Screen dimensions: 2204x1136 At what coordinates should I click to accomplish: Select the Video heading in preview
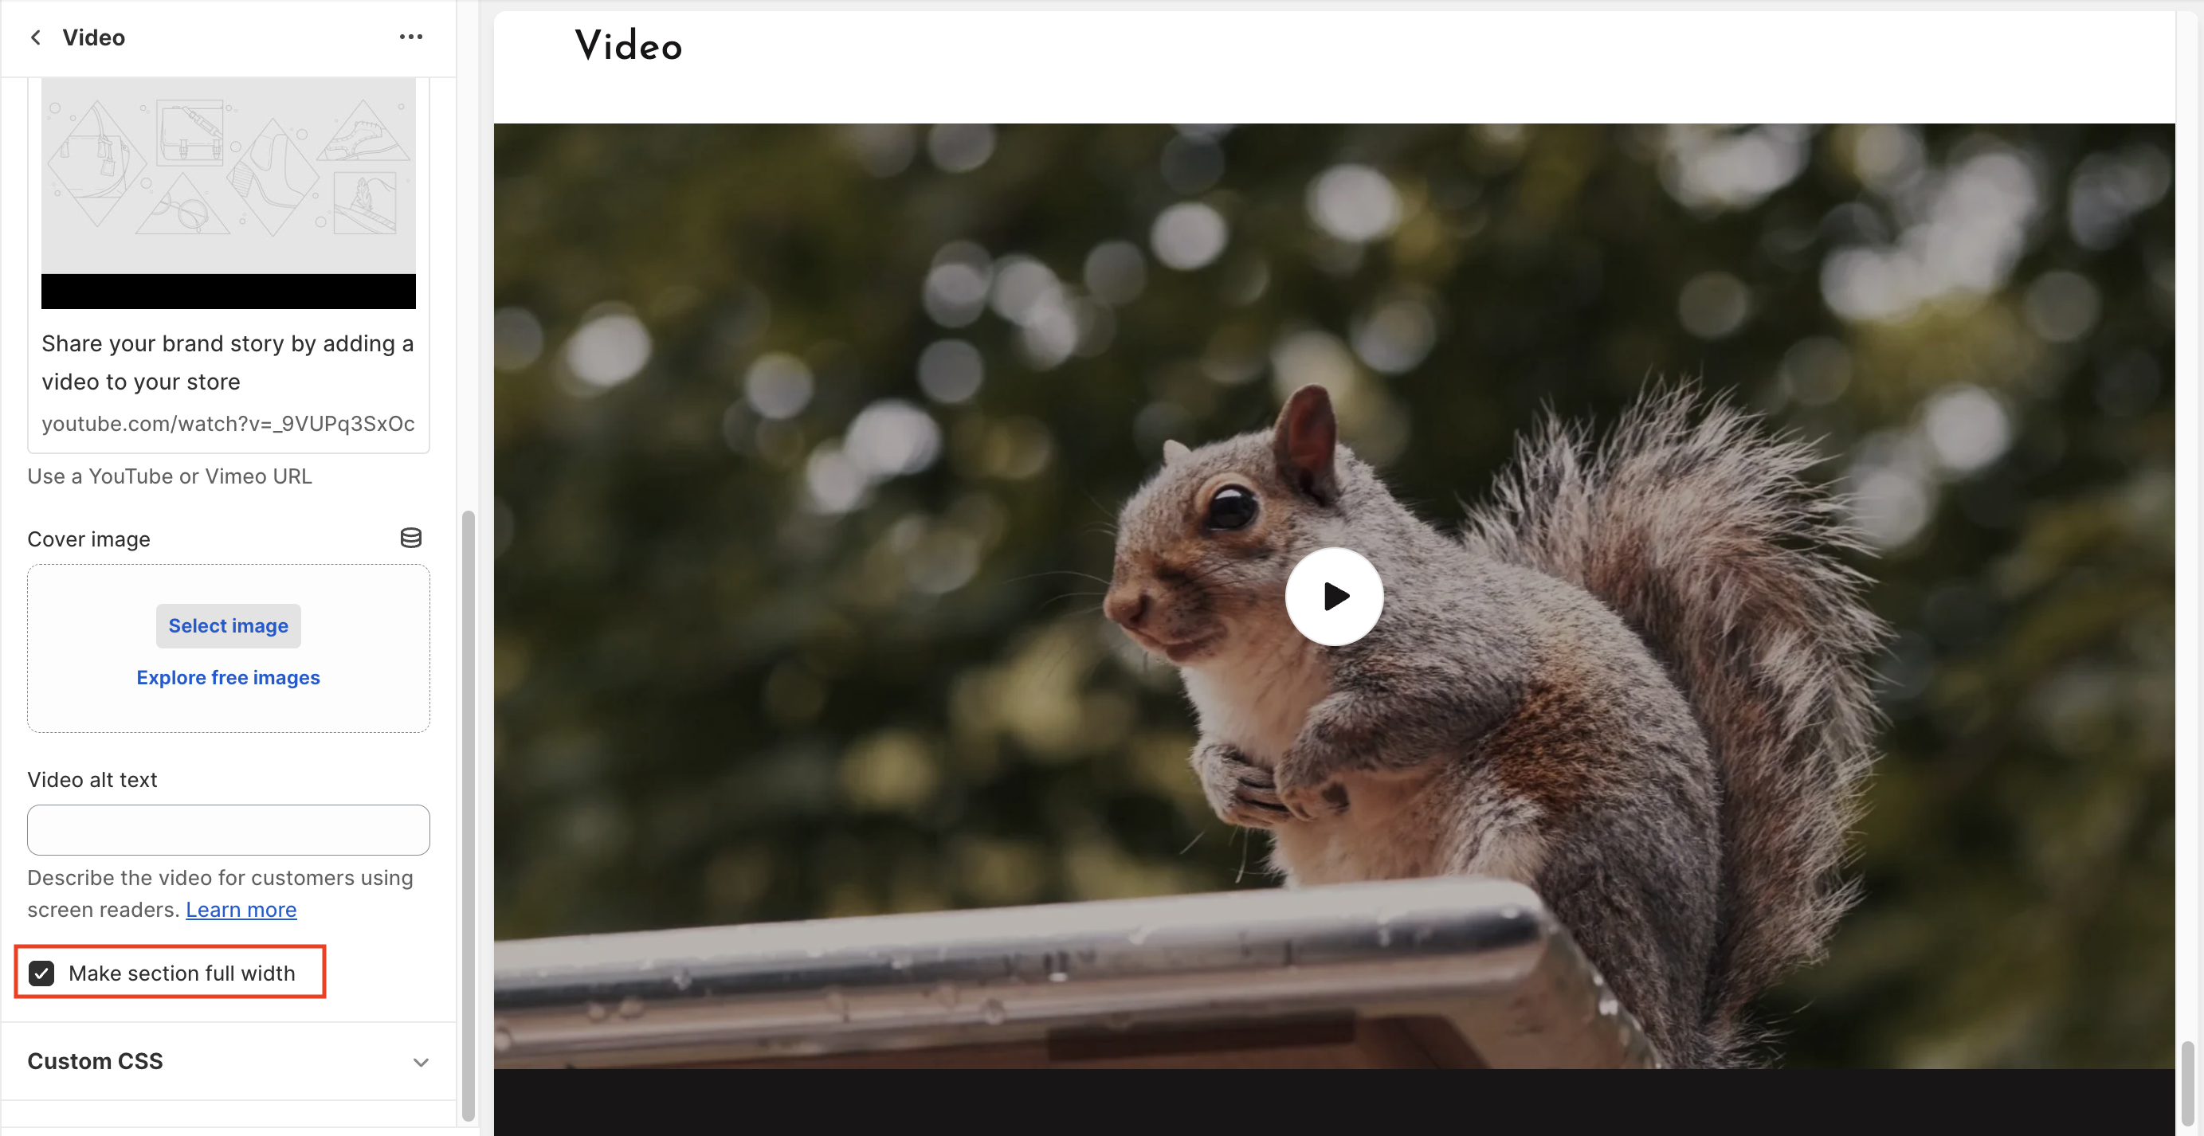click(x=628, y=46)
